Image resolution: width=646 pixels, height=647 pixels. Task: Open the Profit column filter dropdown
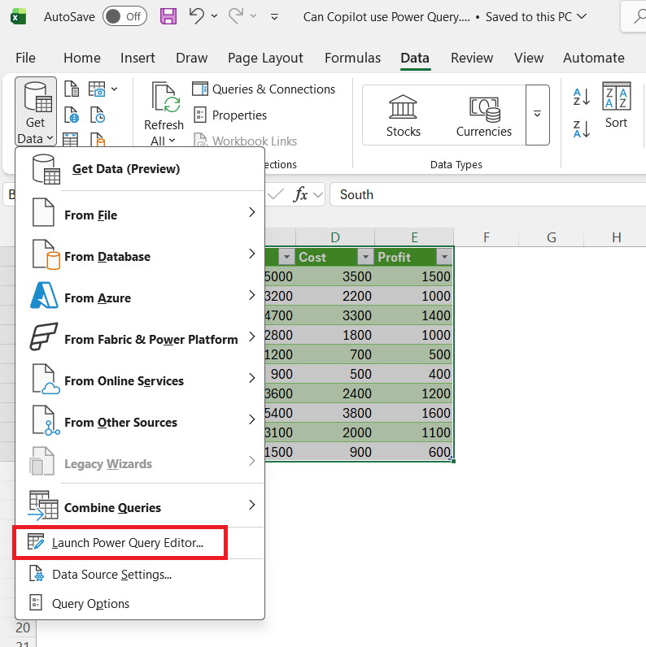[444, 257]
